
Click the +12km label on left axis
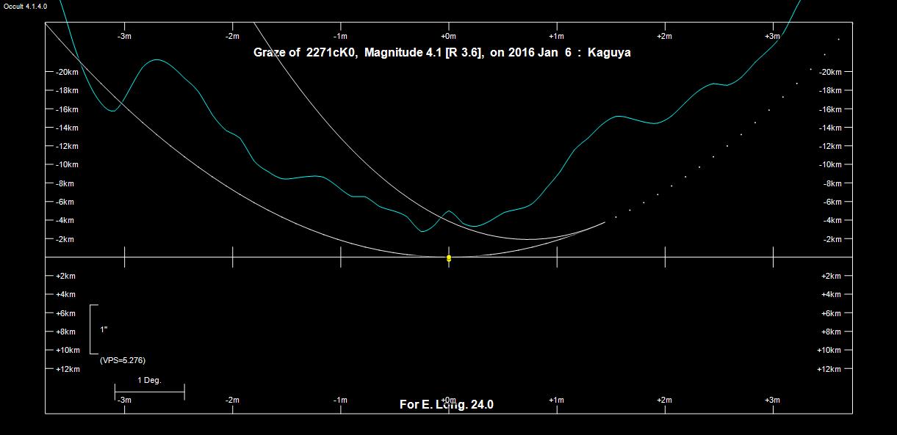67,369
